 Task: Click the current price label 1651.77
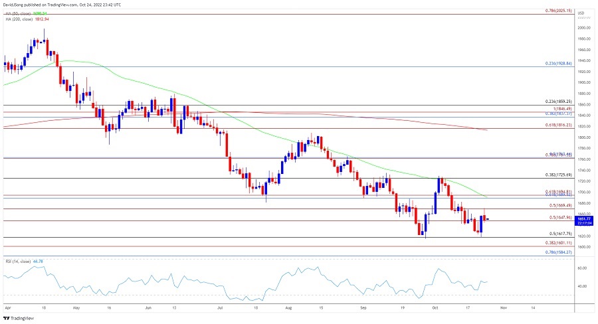584,219
